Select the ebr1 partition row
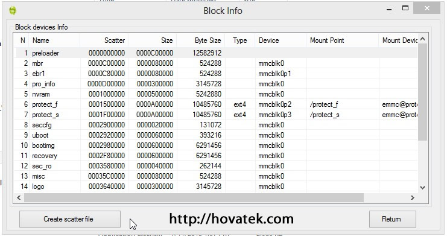This screenshot has height=236, width=447. [217, 74]
